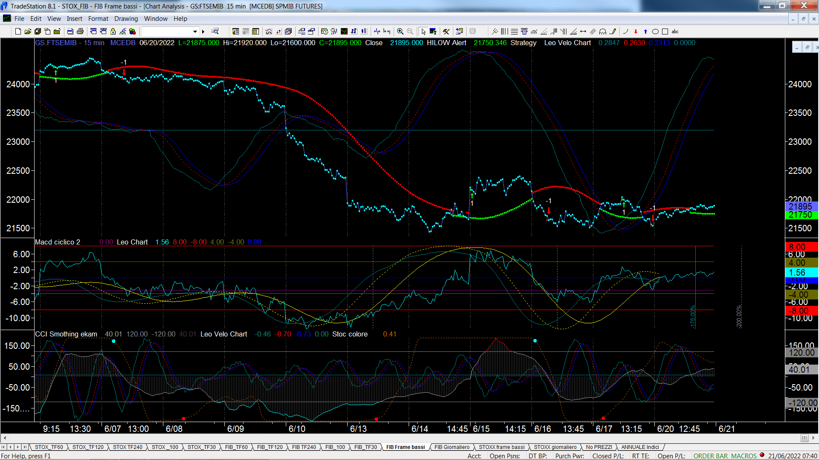Click the green bar chart icon on black
The width and height of the screenshot is (819, 460).
coord(344,32)
